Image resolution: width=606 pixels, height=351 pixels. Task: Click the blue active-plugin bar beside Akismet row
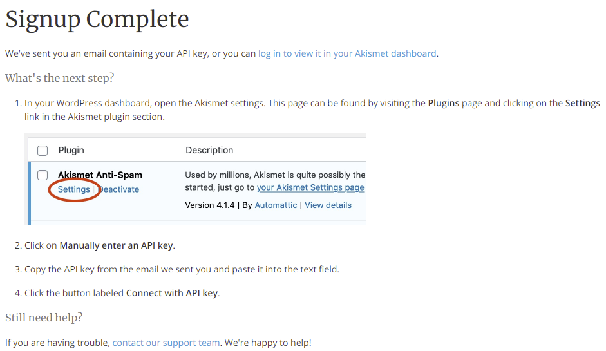[30, 193]
